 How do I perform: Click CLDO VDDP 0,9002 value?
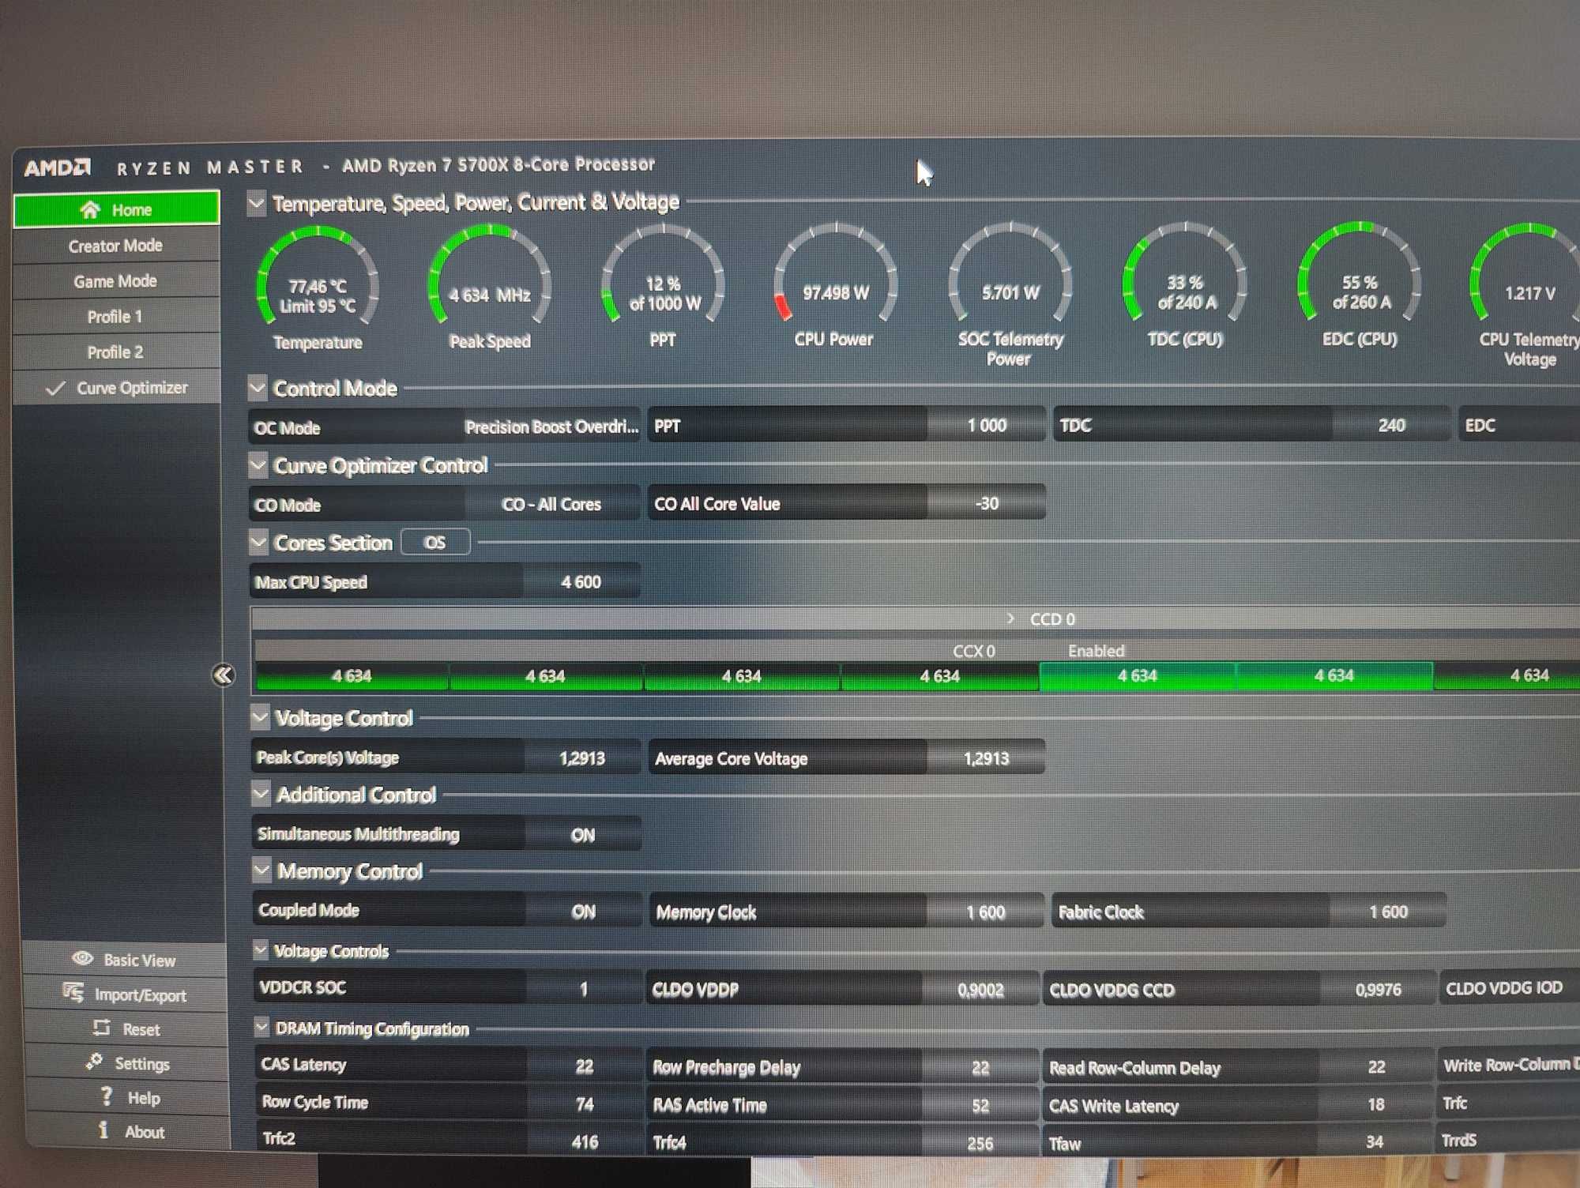tap(980, 990)
